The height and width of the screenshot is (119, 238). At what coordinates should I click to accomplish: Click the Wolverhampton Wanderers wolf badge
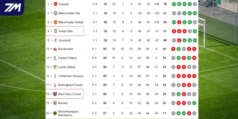tap(55, 113)
